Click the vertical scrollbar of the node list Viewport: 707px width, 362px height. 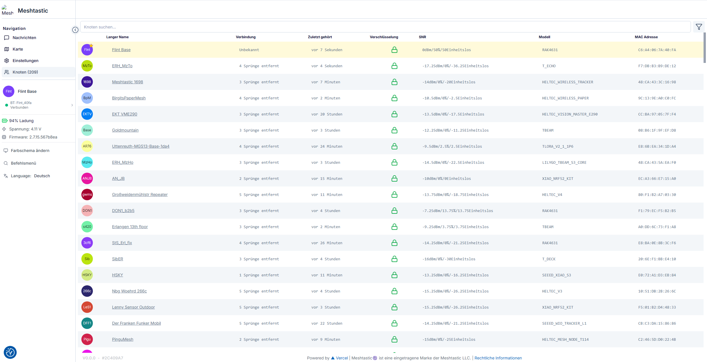(705, 47)
